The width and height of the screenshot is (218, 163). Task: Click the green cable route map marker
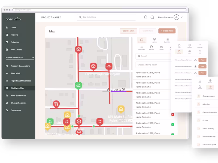tap(78, 85)
